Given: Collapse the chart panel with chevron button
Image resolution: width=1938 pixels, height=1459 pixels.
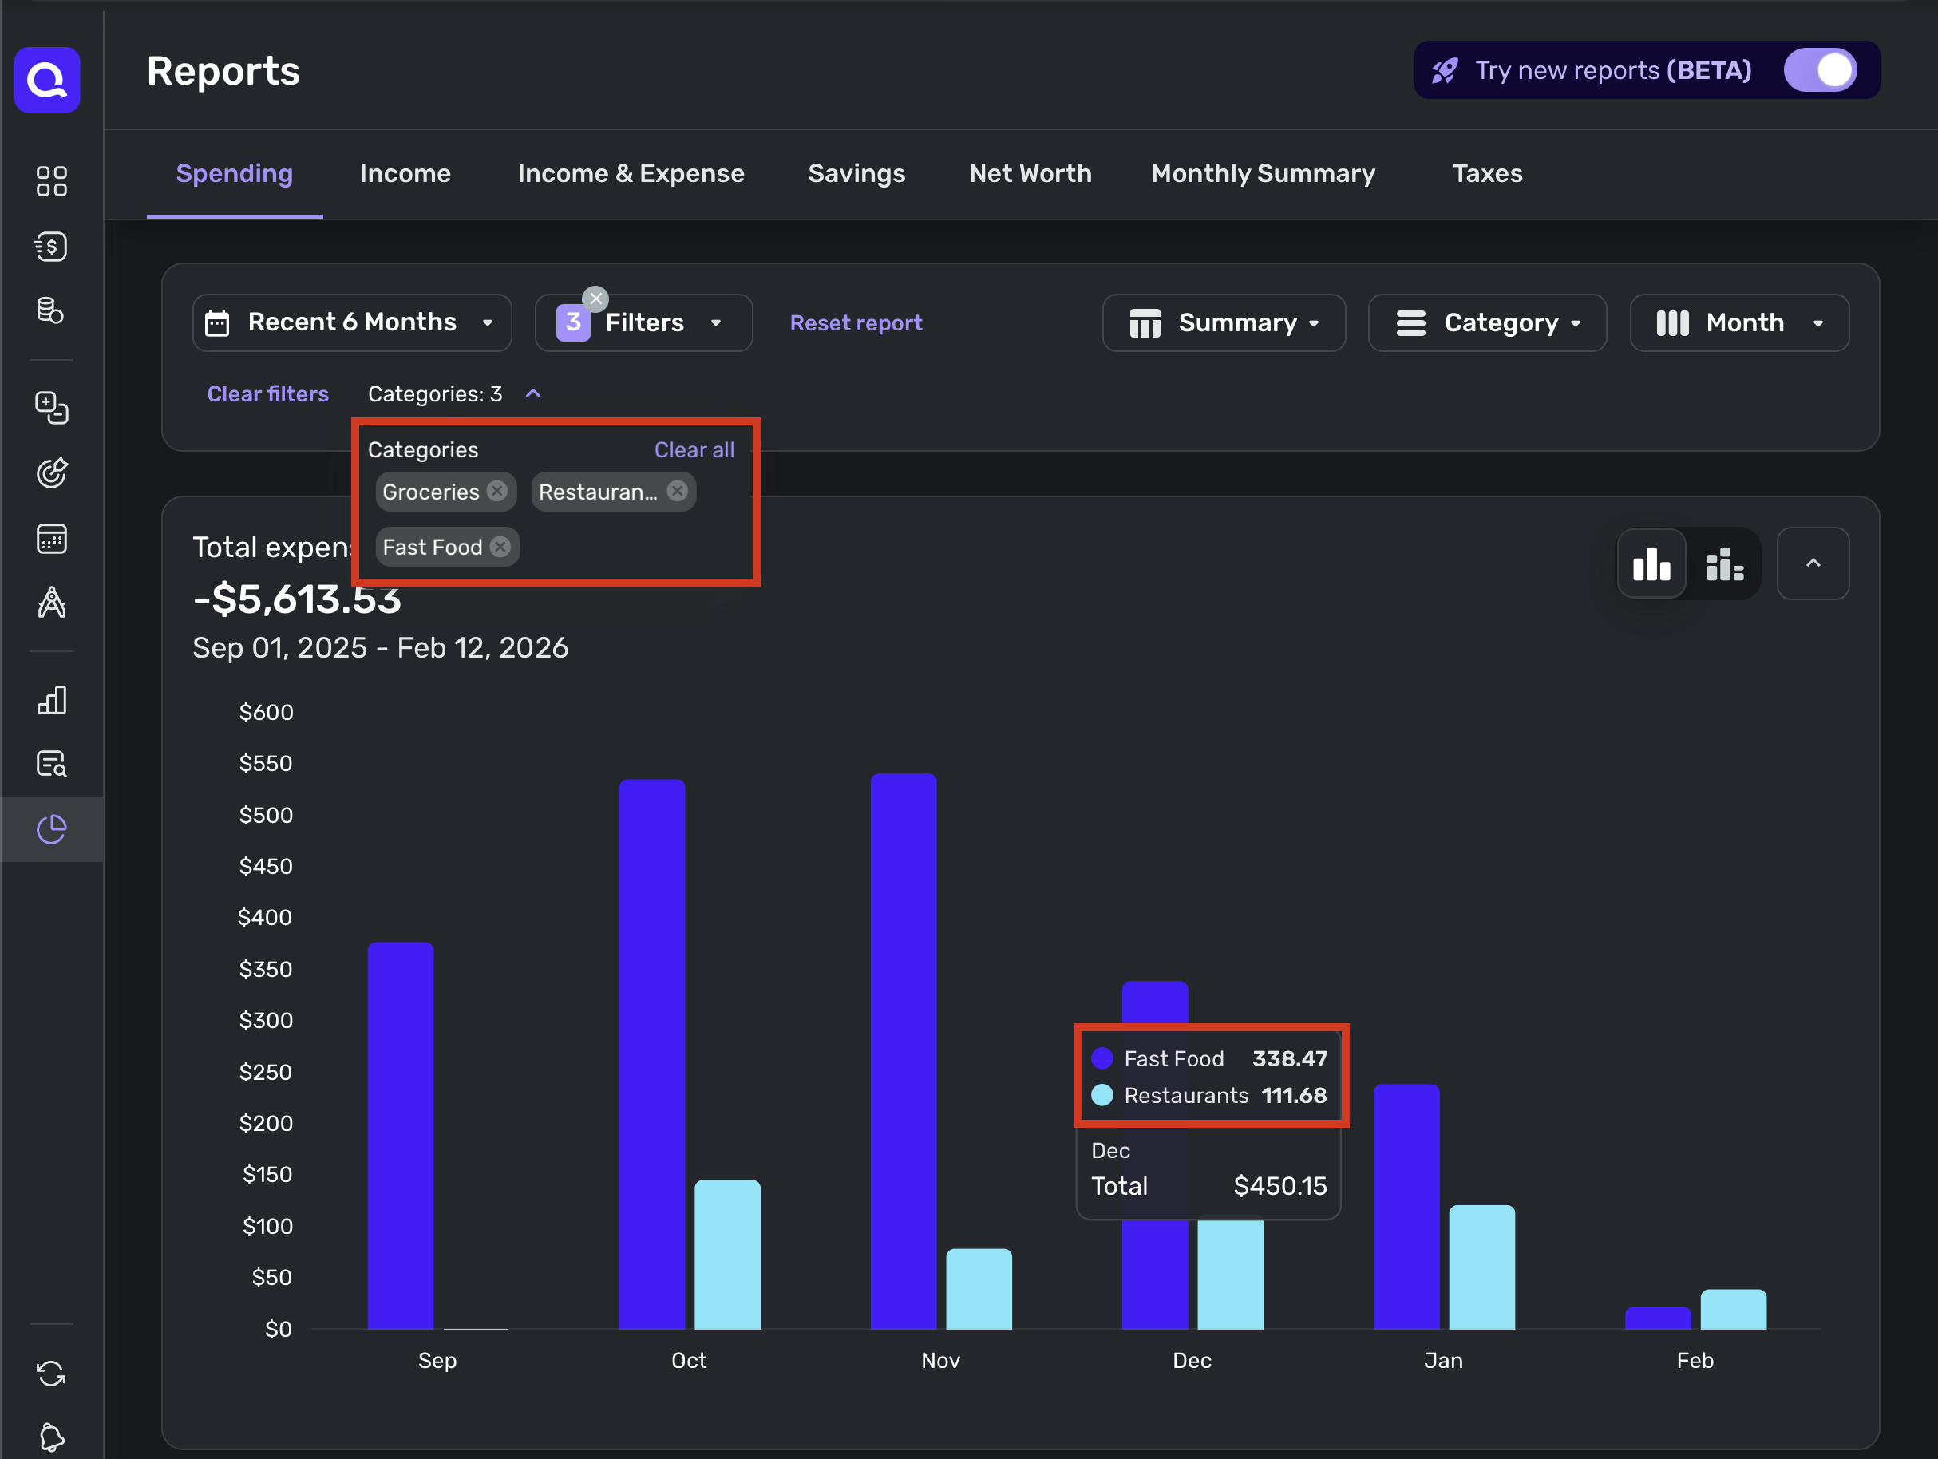Looking at the screenshot, I should pyautogui.click(x=1812, y=564).
